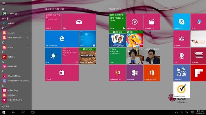Open the volume tray icon
Viewport: 206px width, 115px height.
[x=187, y=112]
